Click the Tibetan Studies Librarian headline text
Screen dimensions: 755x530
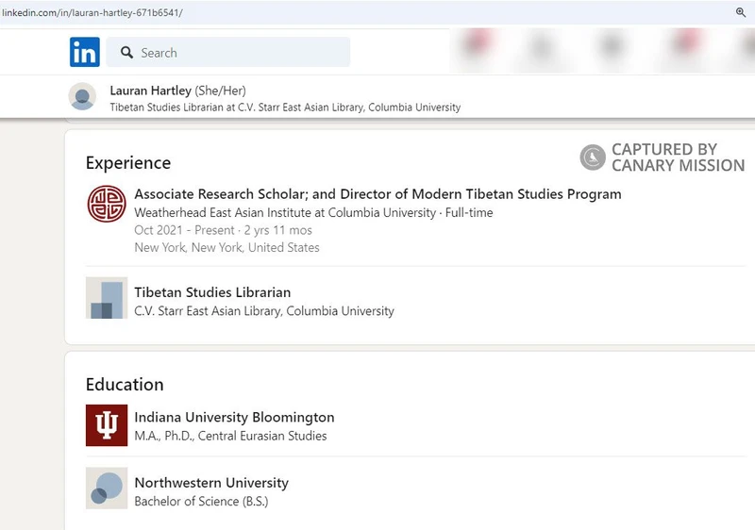pyautogui.click(x=285, y=108)
